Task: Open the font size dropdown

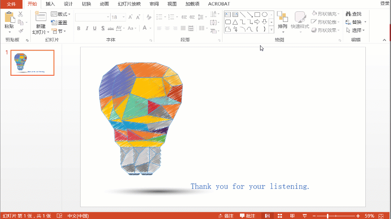Action: (124, 17)
